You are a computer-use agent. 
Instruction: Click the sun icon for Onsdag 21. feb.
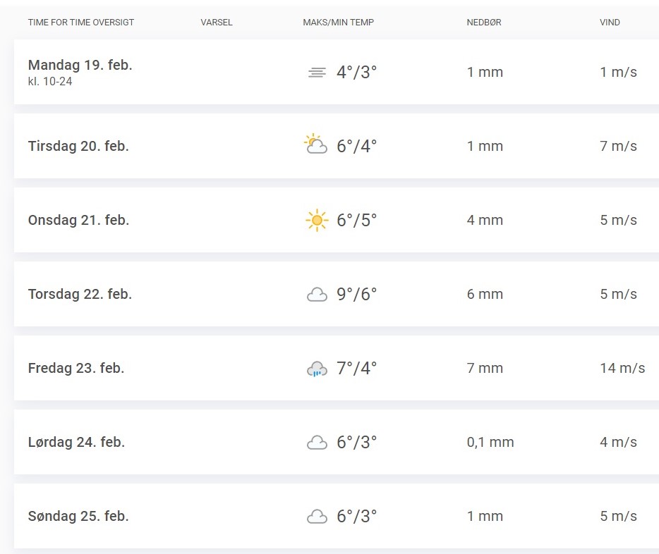point(317,221)
